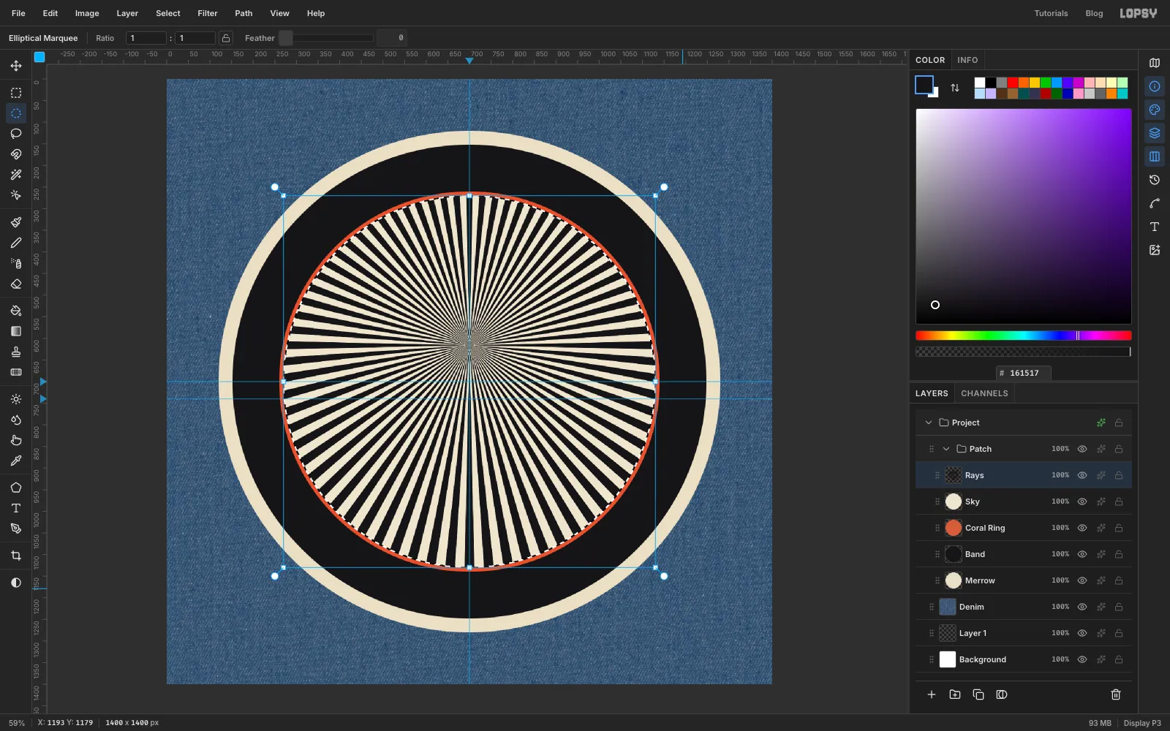Select the Paint Bucket tool
This screenshot has width=1170, height=731.
point(16,311)
